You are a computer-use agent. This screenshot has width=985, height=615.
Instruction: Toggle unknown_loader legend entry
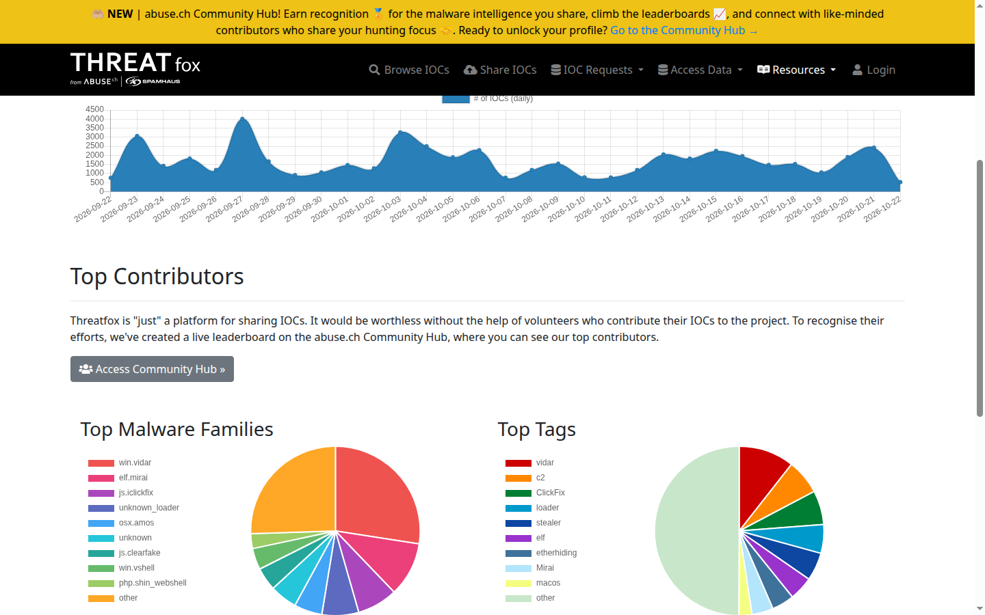point(133,508)
